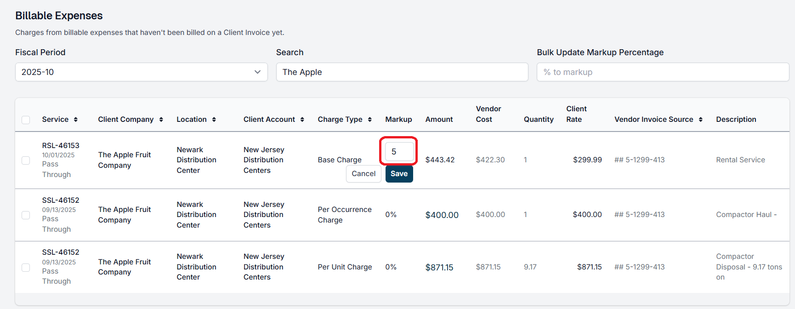The width and height of the screenshot is (795, 309).
Task: Cancel the markup edit
Action: tap(363, 174)
